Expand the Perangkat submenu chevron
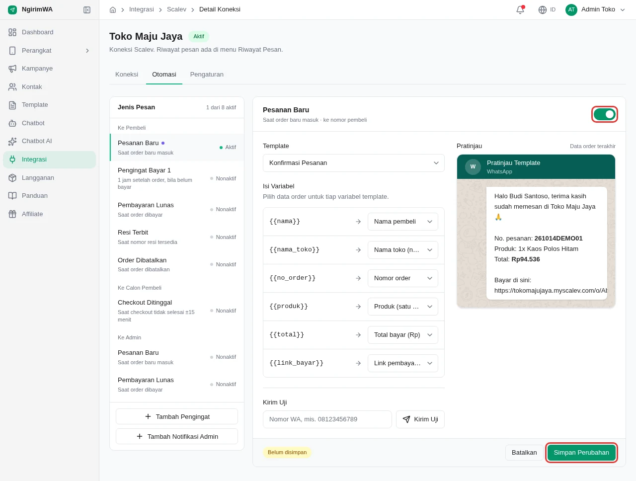Viewport: 636px width, 481px height. pyautogui.click(x=87, y=51)
